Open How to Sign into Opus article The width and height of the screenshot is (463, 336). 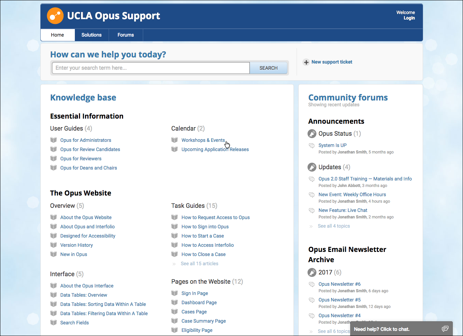205,227
